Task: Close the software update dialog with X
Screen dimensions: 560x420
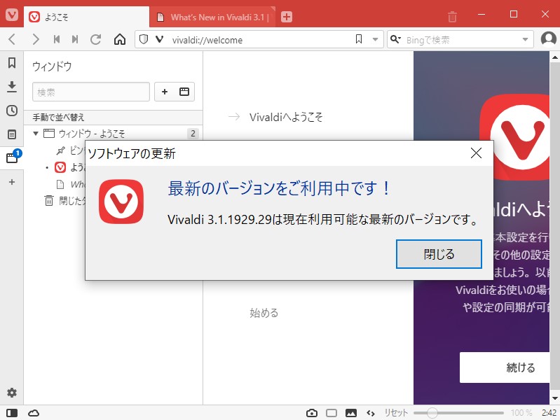Action: (x=476, y=153)
